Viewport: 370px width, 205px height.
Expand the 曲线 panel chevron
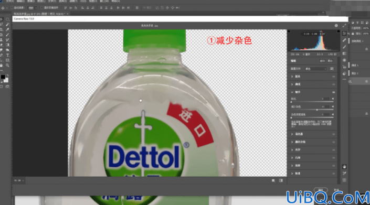click(292, 84)
